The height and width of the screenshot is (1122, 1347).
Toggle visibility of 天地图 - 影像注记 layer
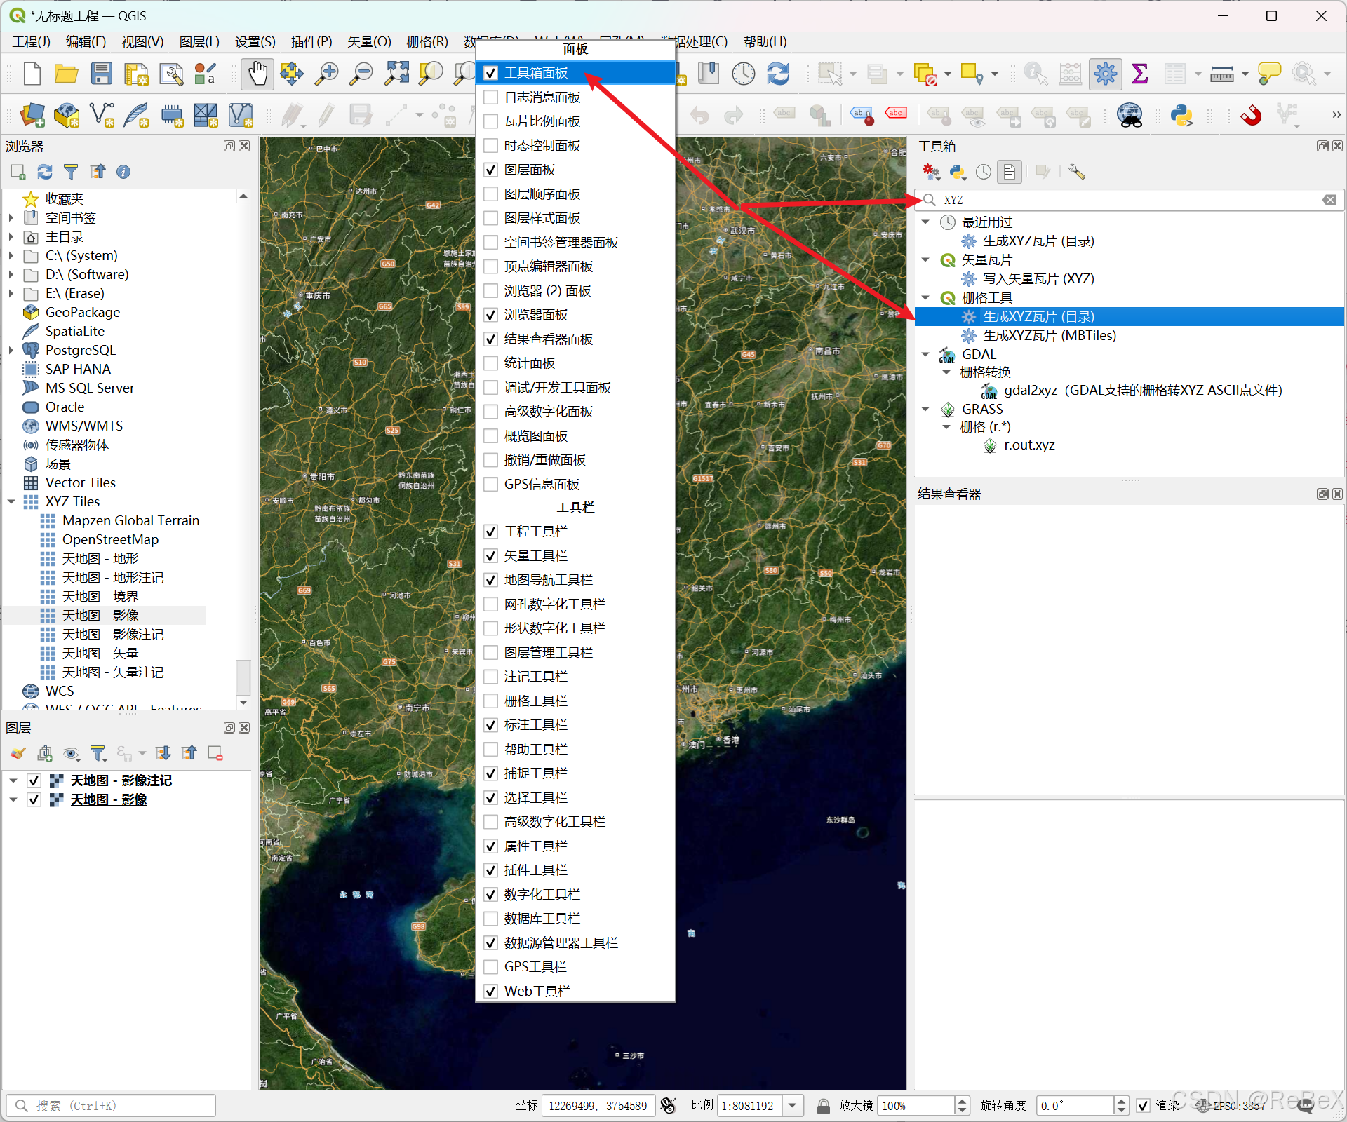pos(34,780)
